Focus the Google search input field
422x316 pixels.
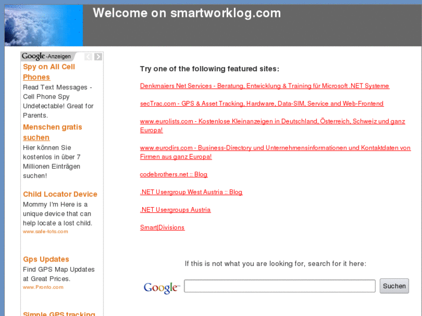[x=280, y=286]
